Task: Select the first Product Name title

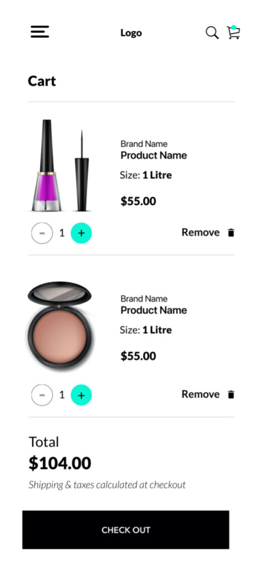Action: [x=153, y=156]
